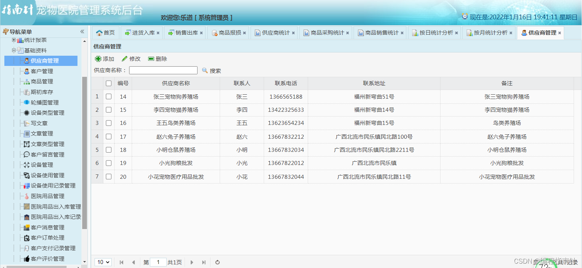This screenshot has width=582, height=268.
Task: Click the 医院用品管理 icon in sidebar
Action: point(27,196)
